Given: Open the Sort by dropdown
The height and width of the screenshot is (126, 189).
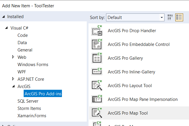Looking at the screenshot, I should pos(135,18).
